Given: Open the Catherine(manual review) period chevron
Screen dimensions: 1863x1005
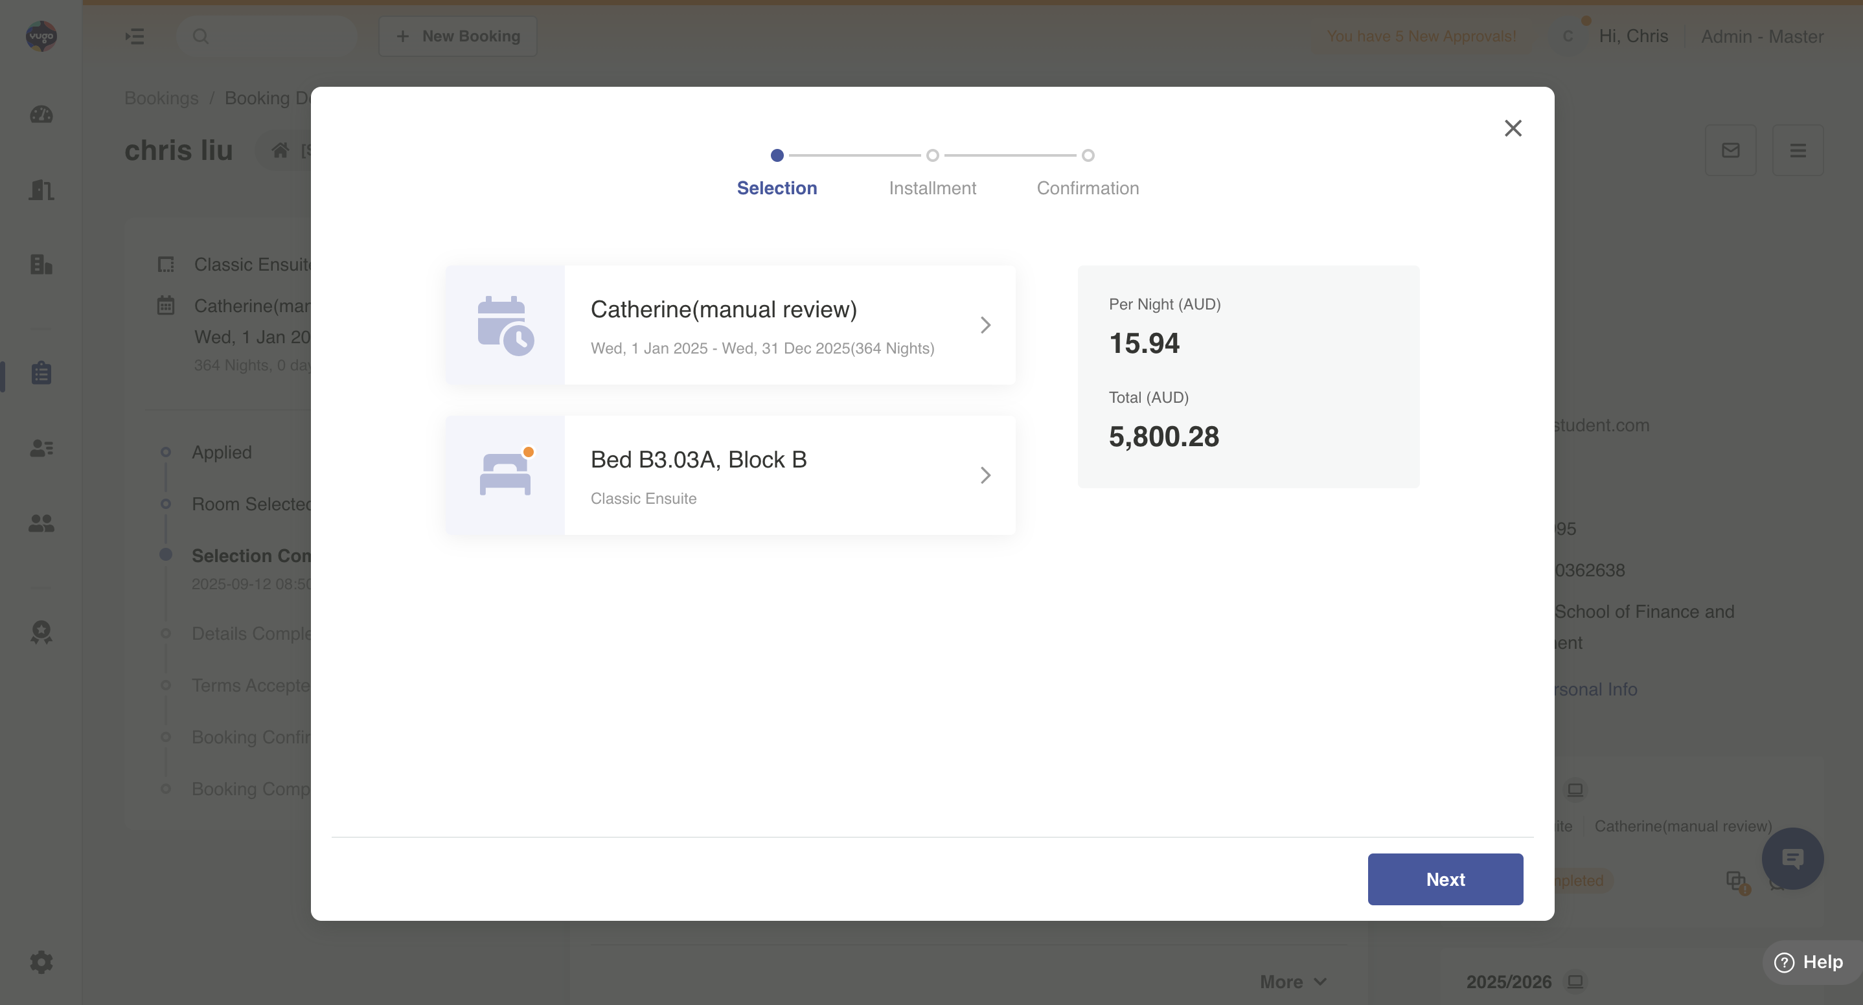Looking at the screenshot, I should point(985,325).
